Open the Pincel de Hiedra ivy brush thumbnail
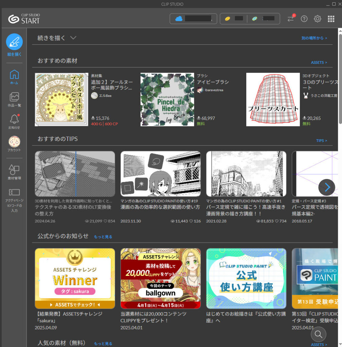342x347 pixels. coord(167,100)
